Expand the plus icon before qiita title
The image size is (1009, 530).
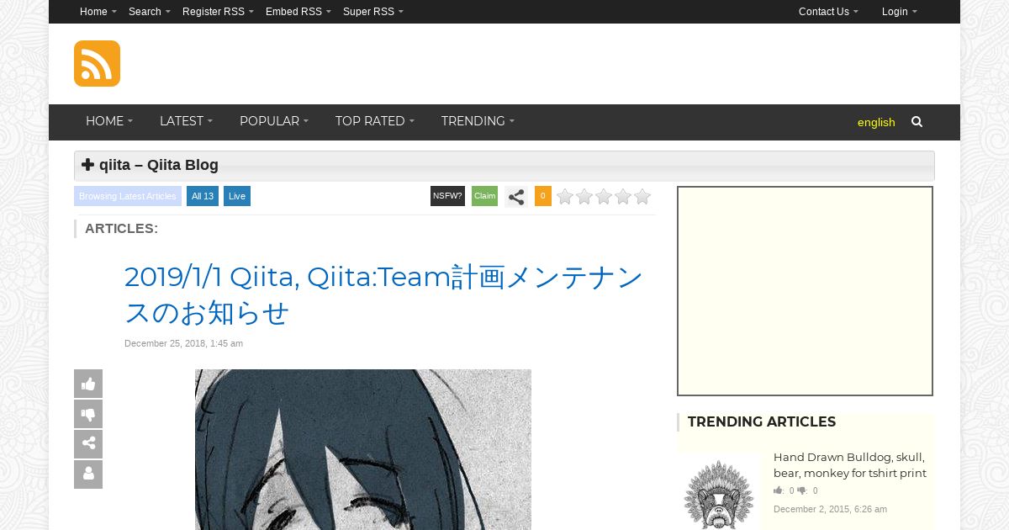coord(87,165)
